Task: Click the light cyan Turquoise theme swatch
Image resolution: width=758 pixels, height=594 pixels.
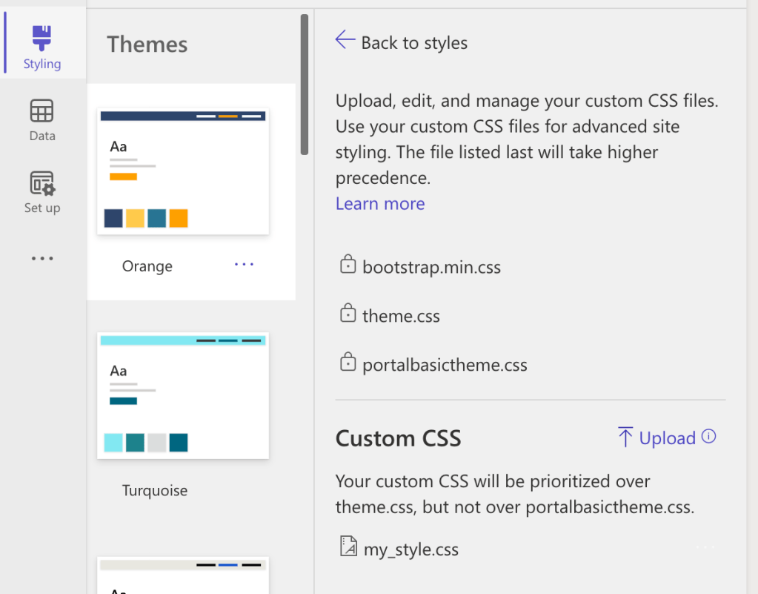Action: 113,443
